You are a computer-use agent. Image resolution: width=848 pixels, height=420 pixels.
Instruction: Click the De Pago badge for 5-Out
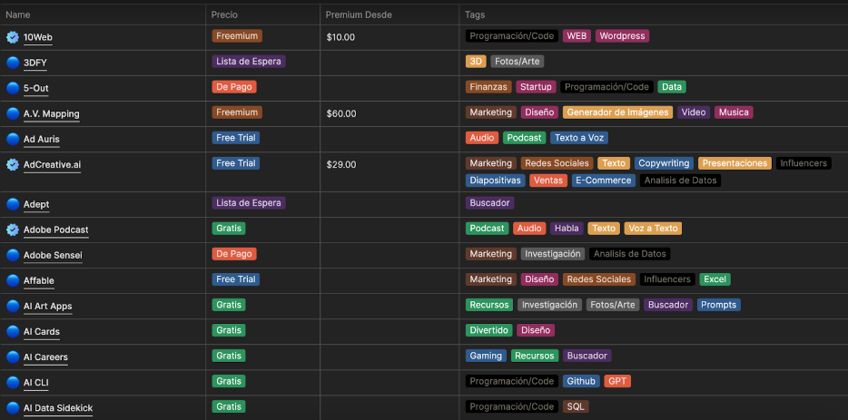click(234, 87)
